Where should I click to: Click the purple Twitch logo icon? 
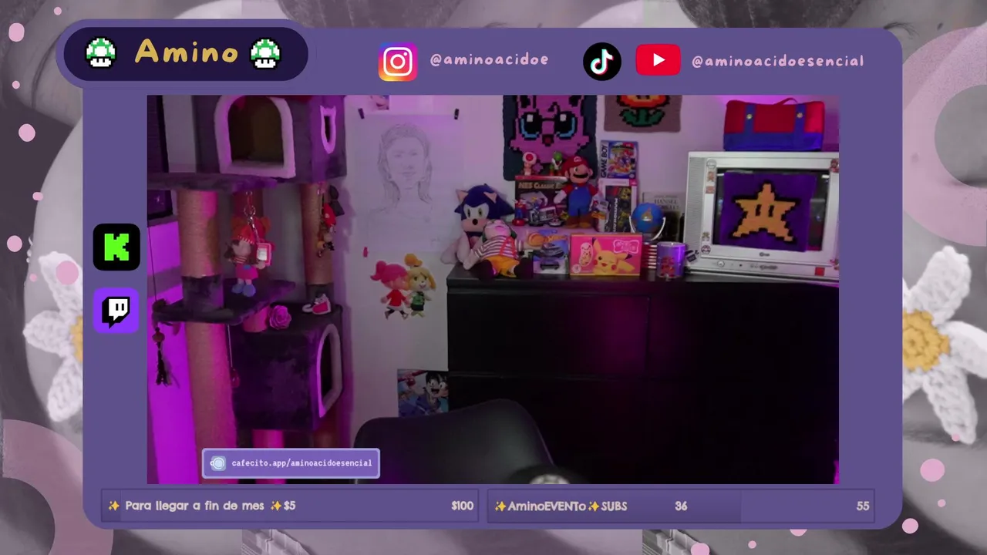pos(116,311)
